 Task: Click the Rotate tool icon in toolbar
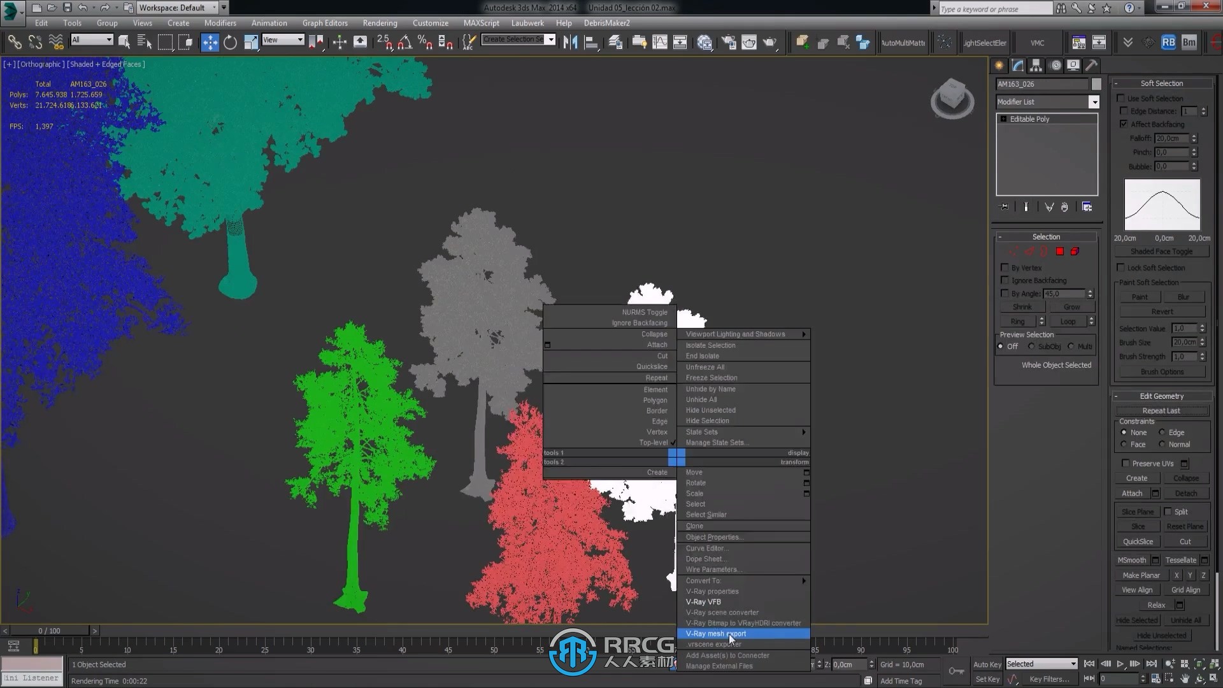point(231,42)
